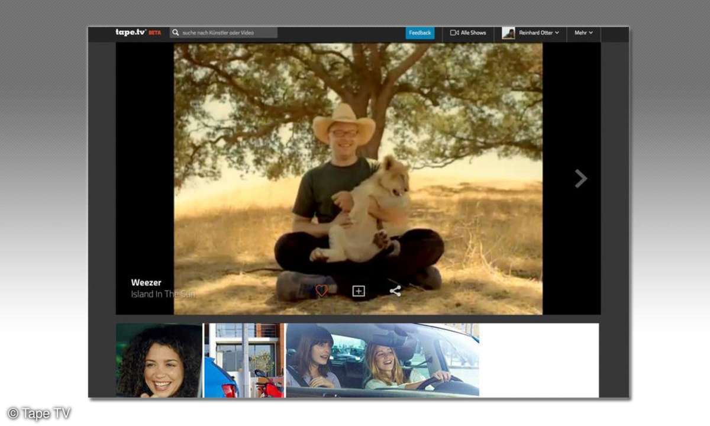Click the main Weezer video frame
This screenshot has width=710, height=426.
(x=358, y=178)
